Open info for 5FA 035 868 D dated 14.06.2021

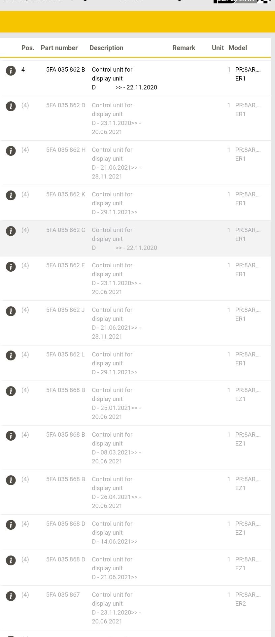click(11, 524)
